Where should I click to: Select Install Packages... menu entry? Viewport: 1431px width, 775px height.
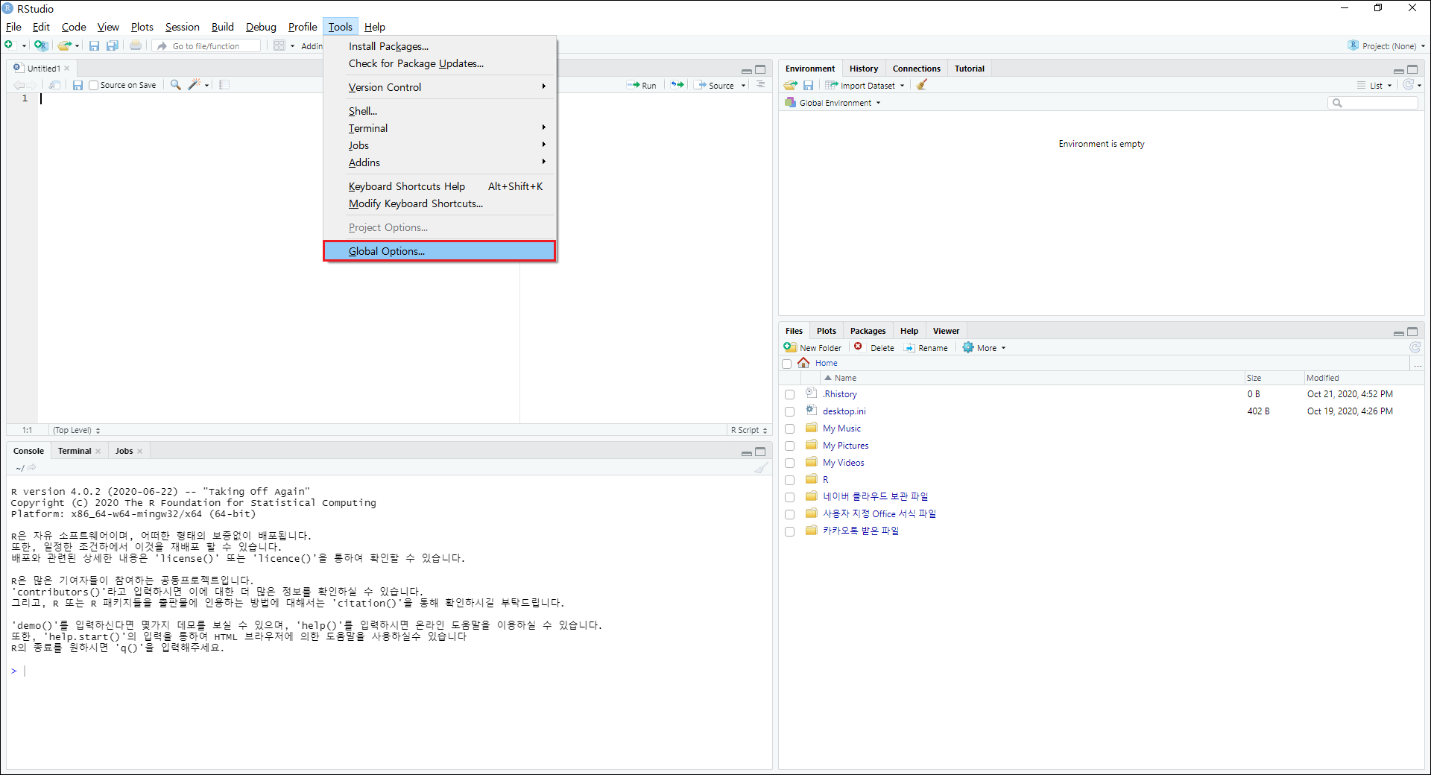(x=440, y=46)
